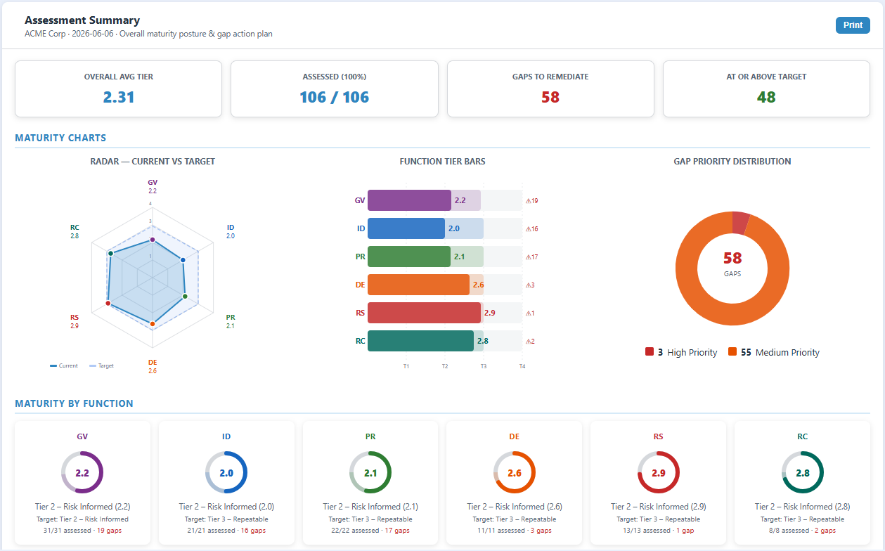Click 'Target: Tier 2 – Risk Informed' in GV card
This screenshot has height=551, width=885.
click(x=82, y=519)
